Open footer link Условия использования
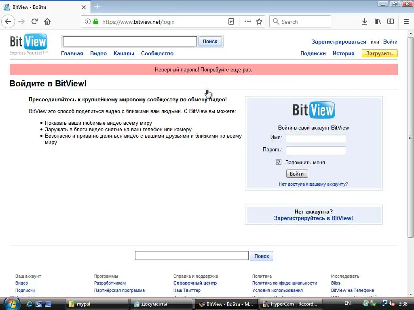 (x=277, y=290)
